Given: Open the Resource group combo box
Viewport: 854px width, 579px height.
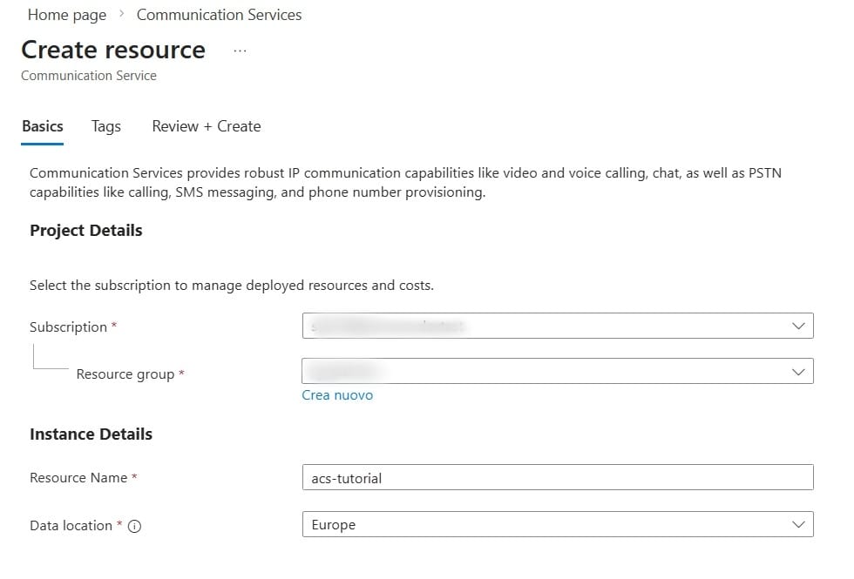Looking at the screenshot, I should [557, 372].
